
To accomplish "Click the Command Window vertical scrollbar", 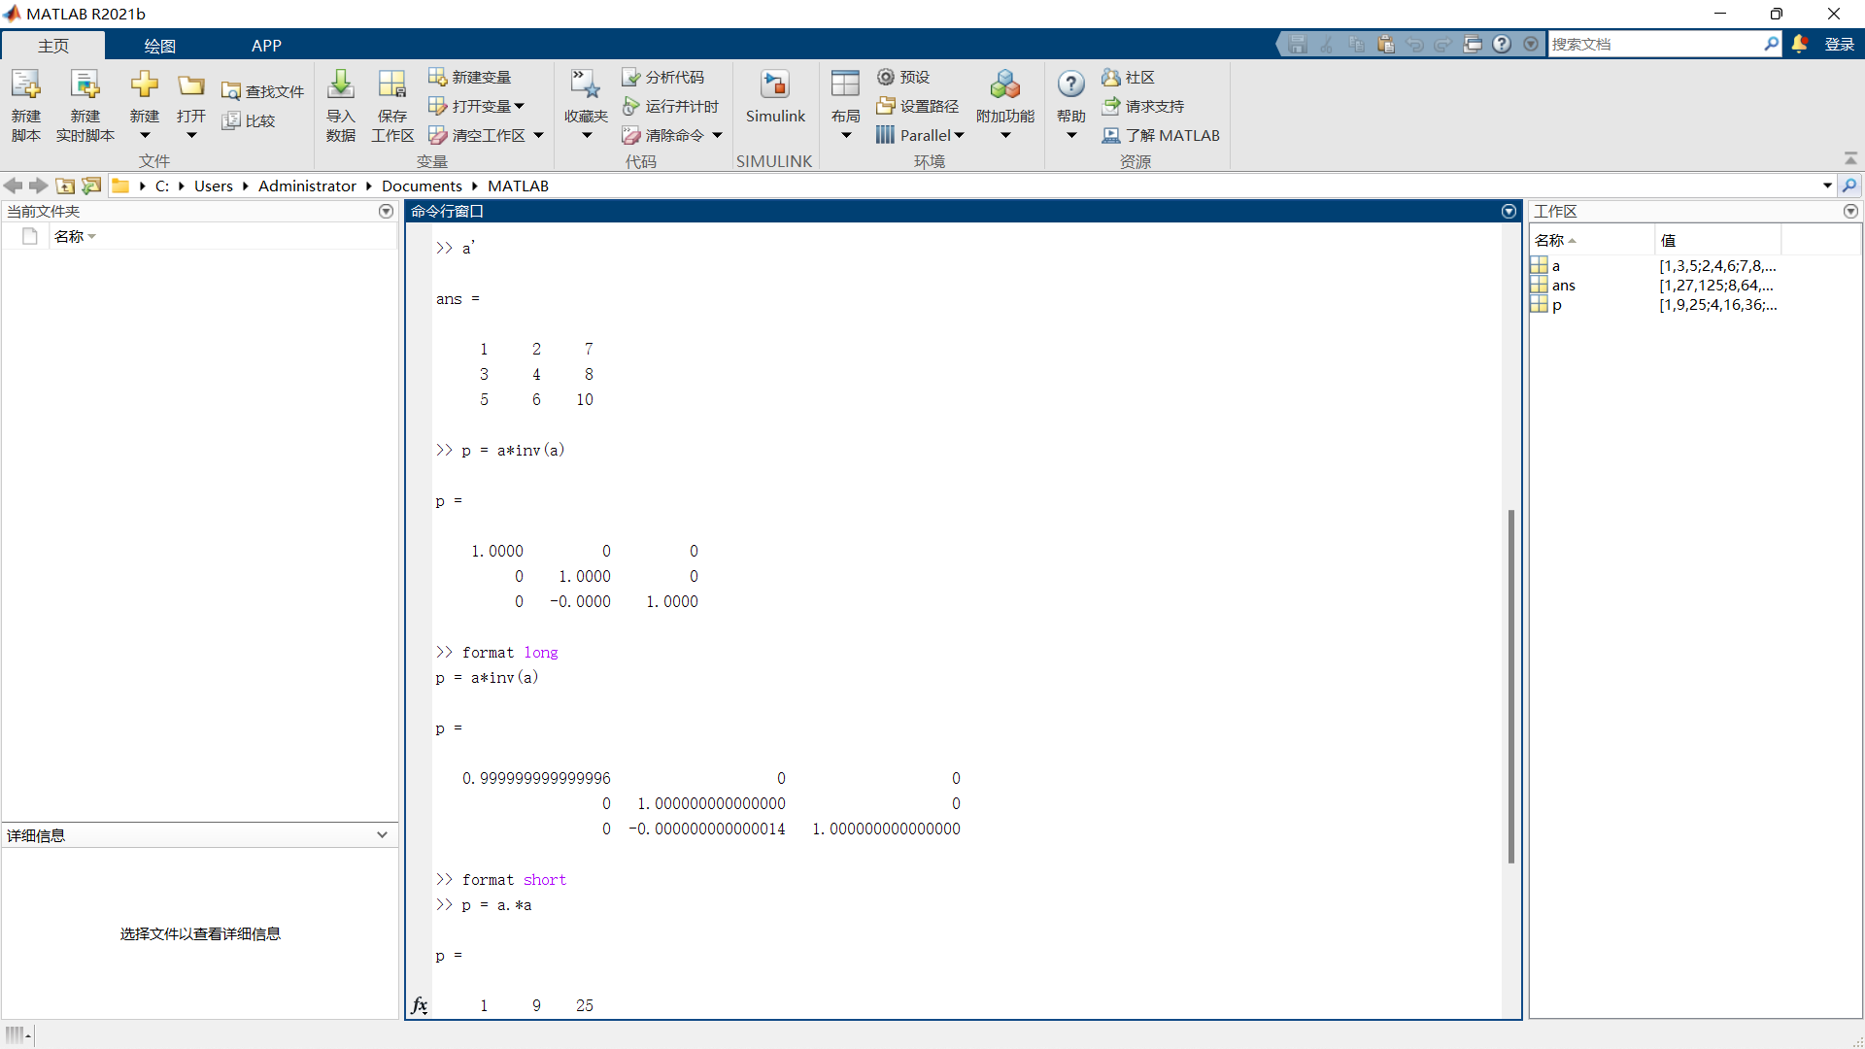I will (1510, 686).
